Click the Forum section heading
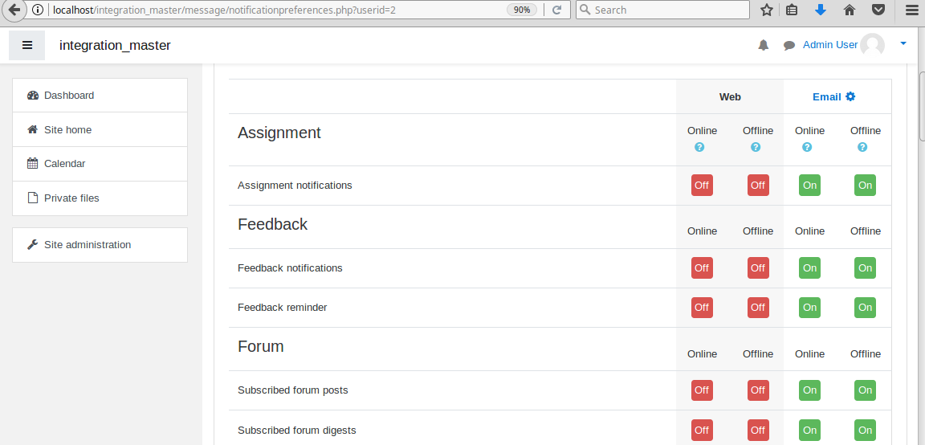Viewport: 925px width, 445px height. [x=261, y=346]
